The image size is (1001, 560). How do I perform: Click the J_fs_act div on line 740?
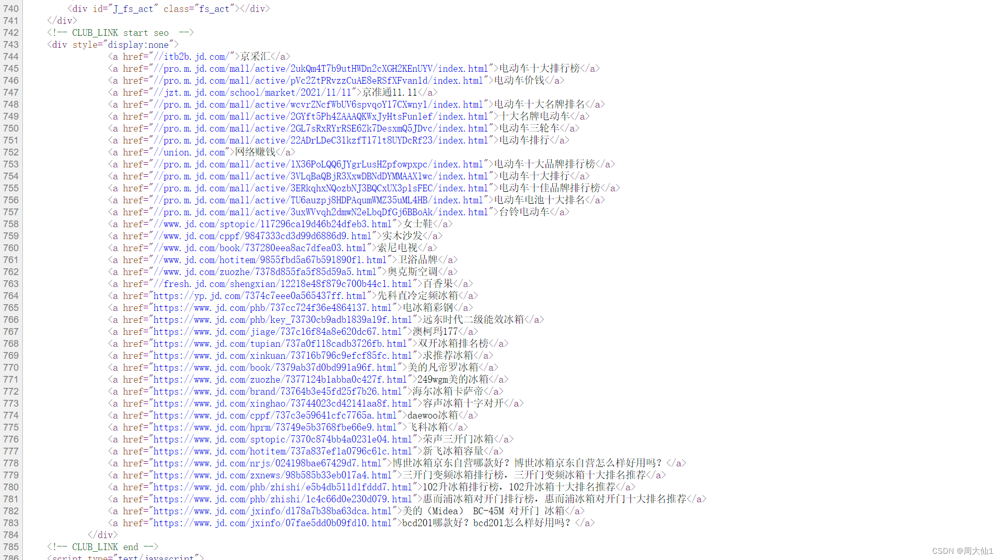point(169,9)
